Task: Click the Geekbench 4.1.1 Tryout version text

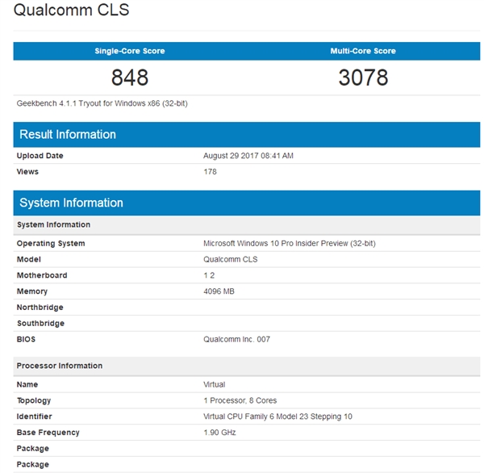Action: point(102,103)
